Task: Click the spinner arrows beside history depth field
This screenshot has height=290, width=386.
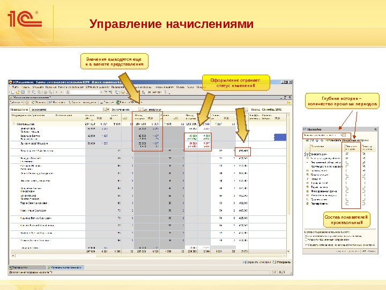Action: coord(344,135)
